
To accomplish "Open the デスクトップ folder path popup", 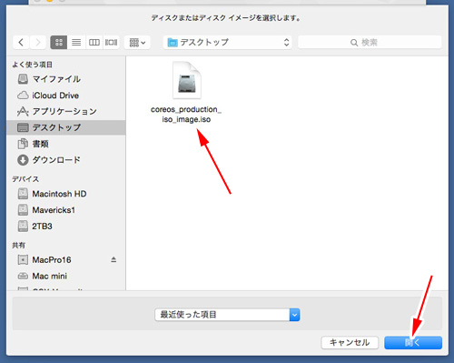I will (228, 42).
